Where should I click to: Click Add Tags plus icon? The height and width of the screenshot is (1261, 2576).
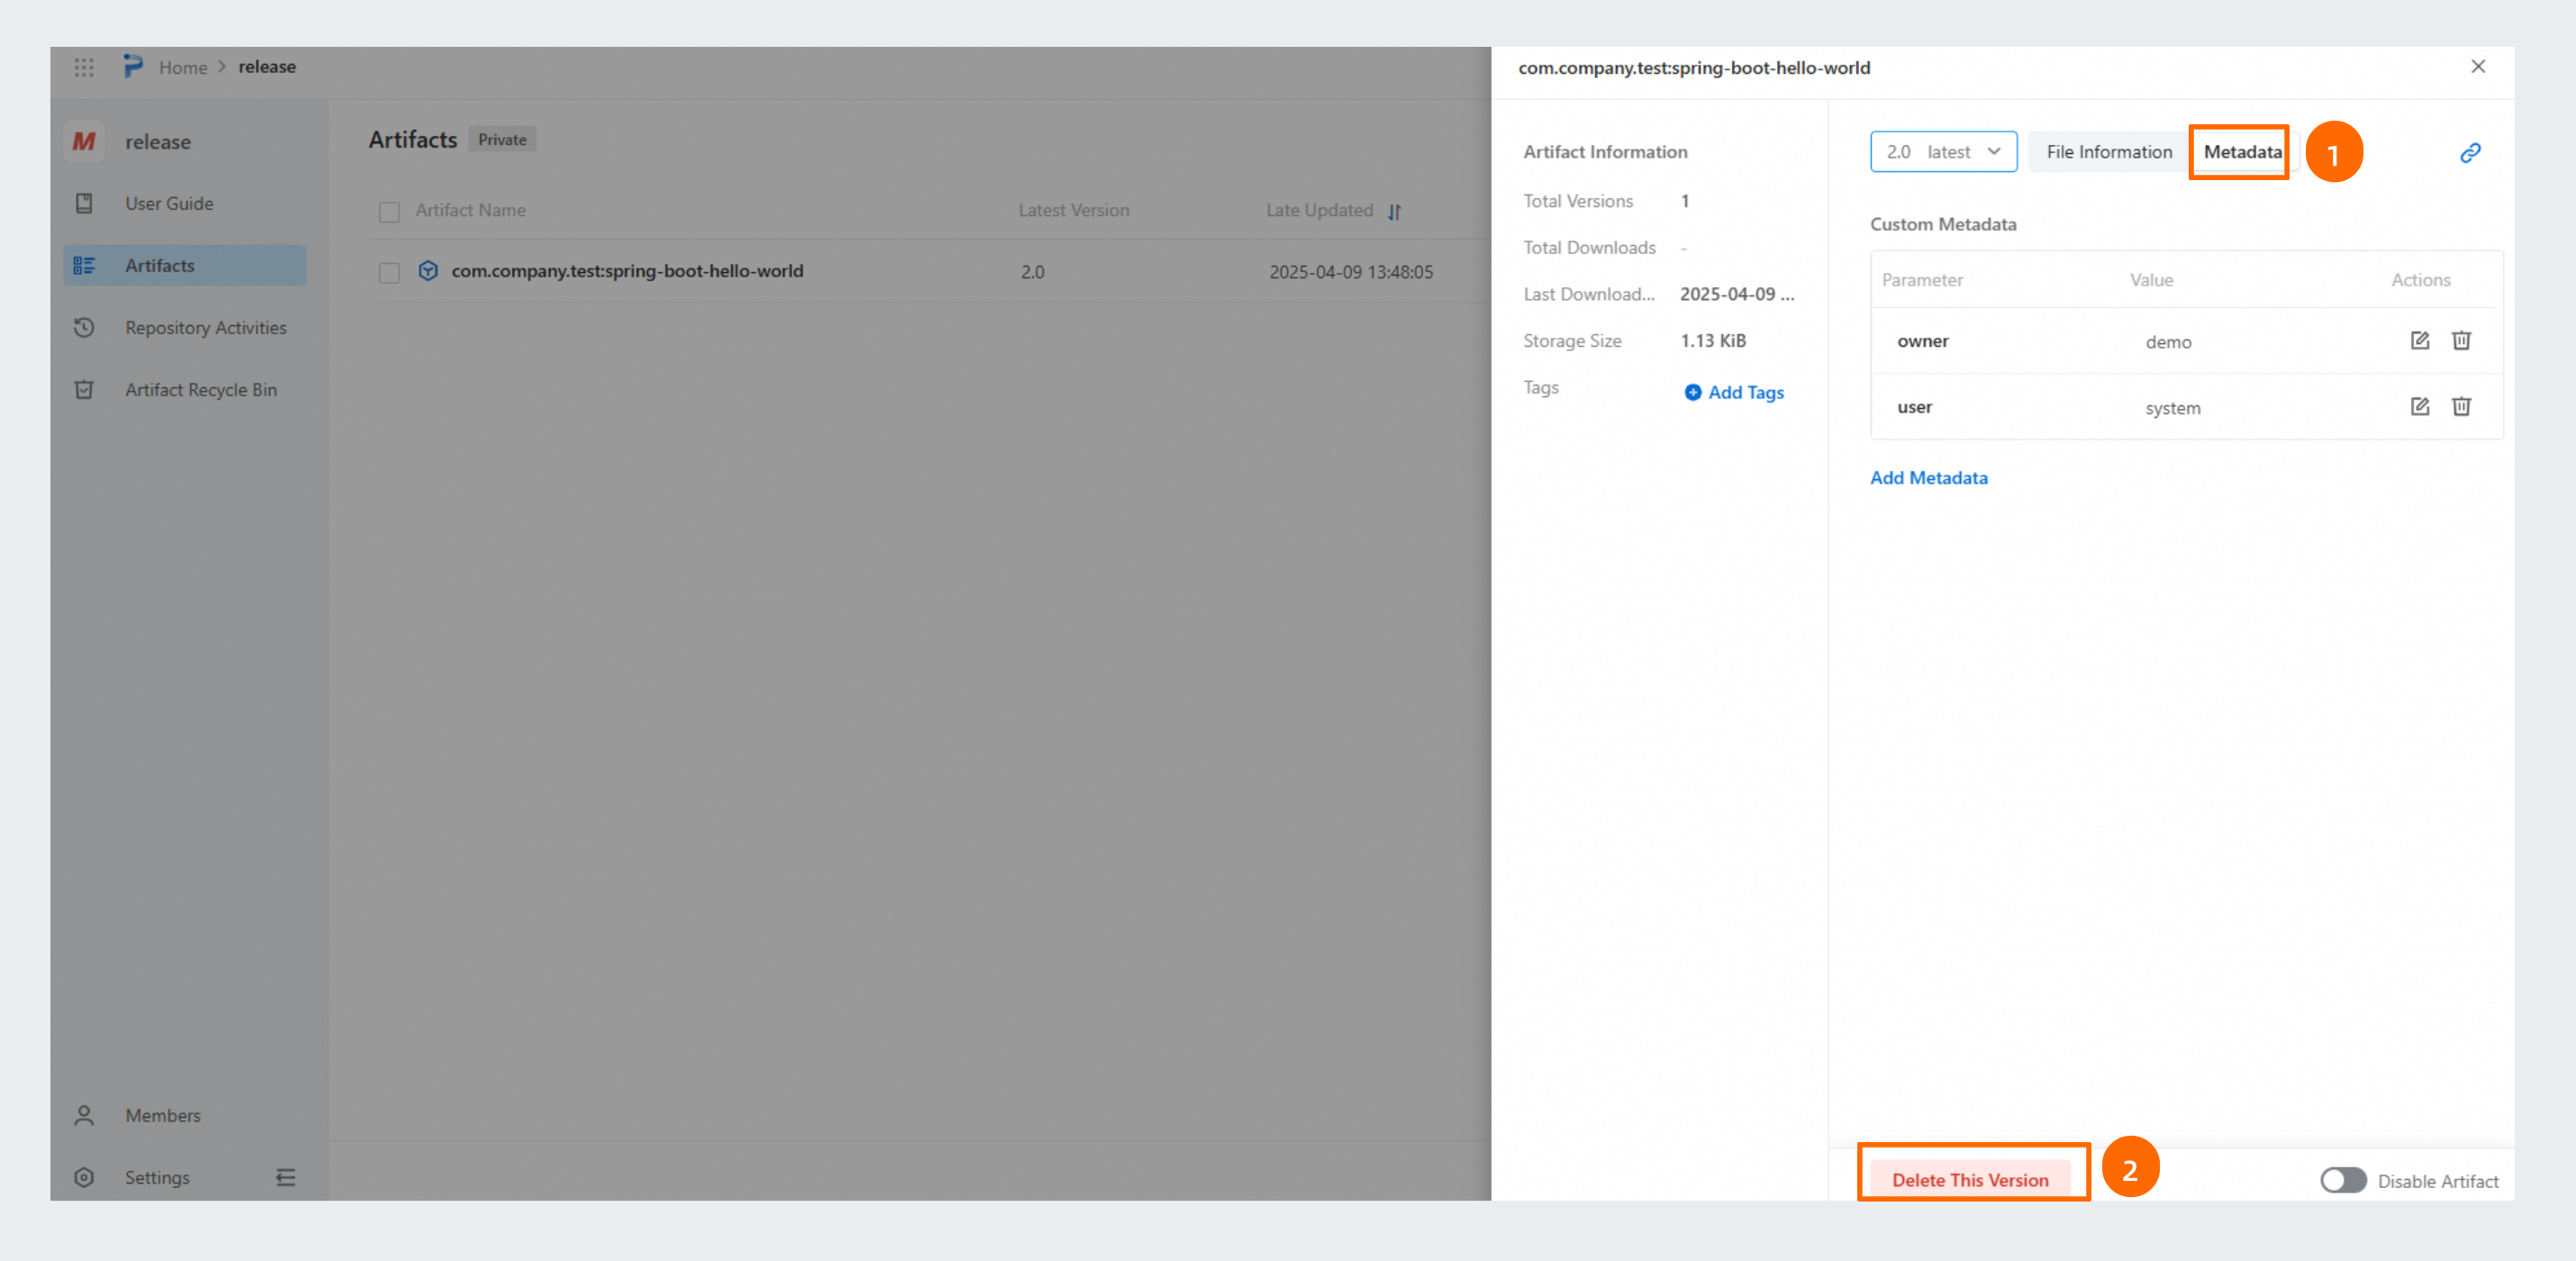point(1692,393)
